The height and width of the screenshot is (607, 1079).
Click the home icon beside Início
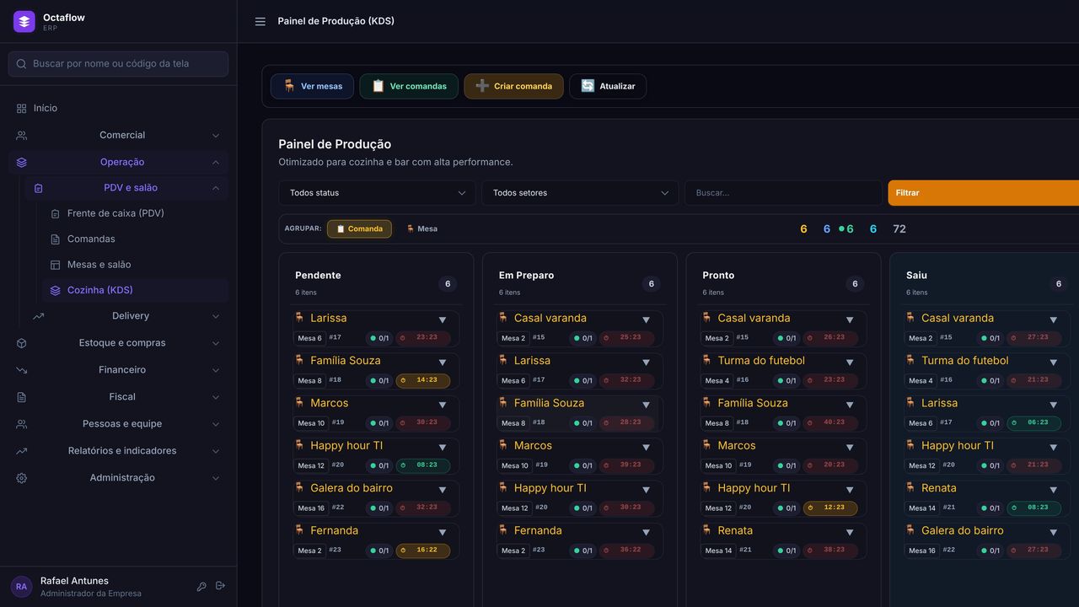pos(22,109)
